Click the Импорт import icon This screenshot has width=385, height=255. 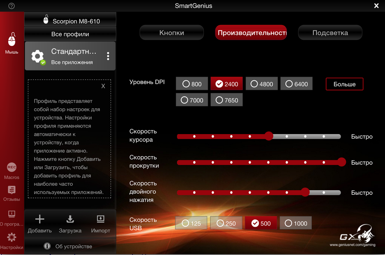tap(100, 219)
